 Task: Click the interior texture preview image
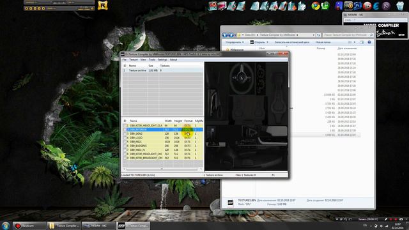pyautogui.click(x=246, y=116)
